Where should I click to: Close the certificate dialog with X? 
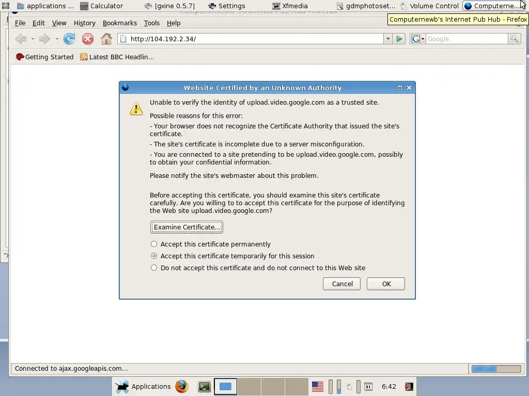click(x=409, y=88)
